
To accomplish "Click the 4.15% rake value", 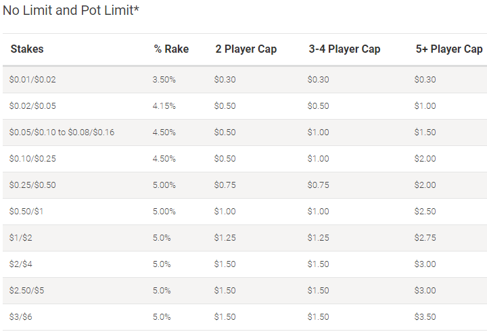I will point(164,106).
